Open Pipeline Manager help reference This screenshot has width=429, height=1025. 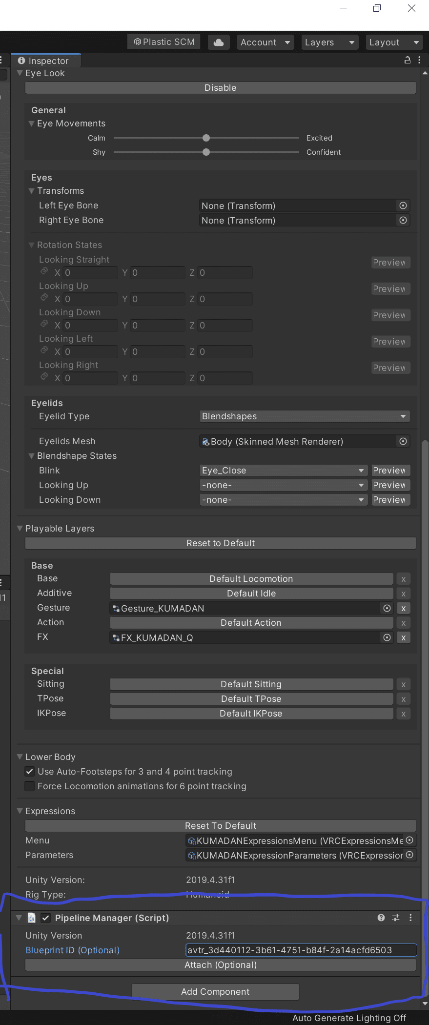(x=381, y=918)
